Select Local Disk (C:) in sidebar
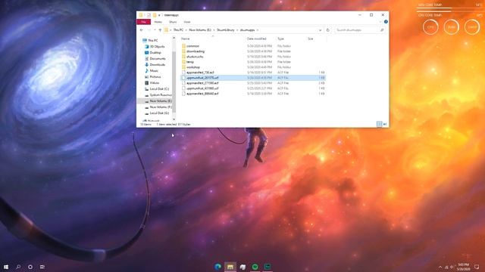Screen dimensions: 485x272 coord(159,89)
